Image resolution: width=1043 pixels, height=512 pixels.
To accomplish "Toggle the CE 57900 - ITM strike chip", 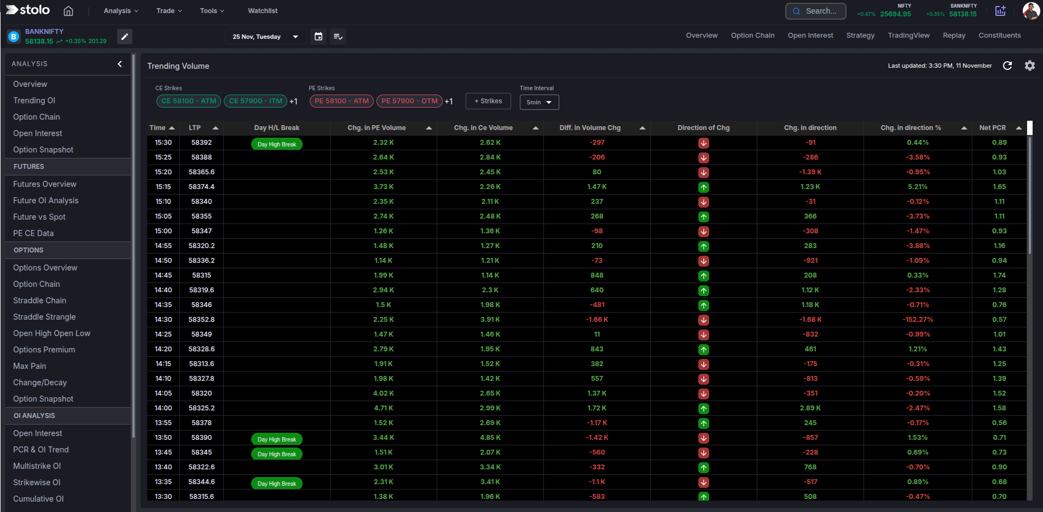I will (x=255, y=101).
